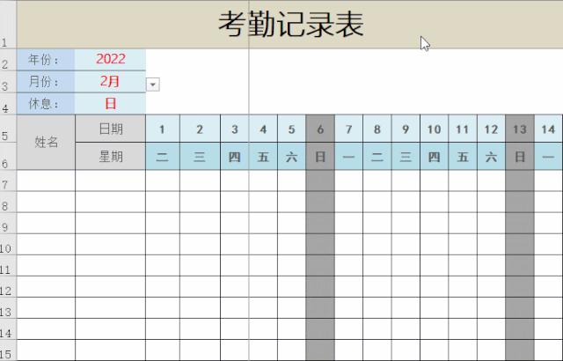This screenshot has height=361, width=563.
Task: Click the date 5 header cell
Action: 291,129
